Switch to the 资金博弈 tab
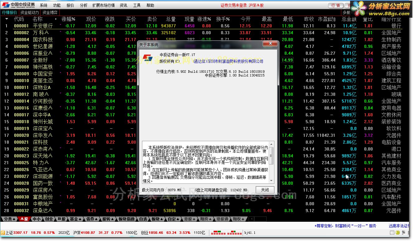The image size is (413, 241). [x=50, y=12]
